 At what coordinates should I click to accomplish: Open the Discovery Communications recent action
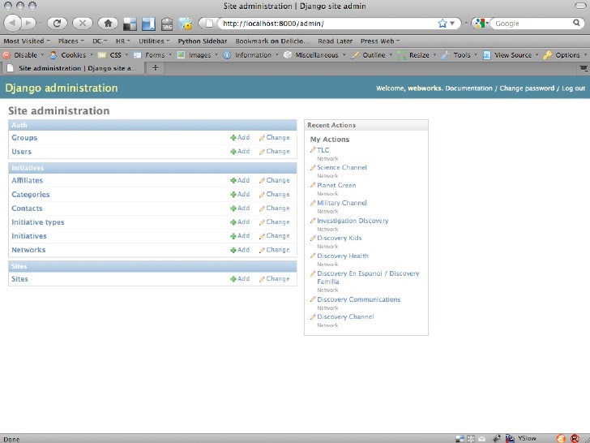tap(358, 299)
